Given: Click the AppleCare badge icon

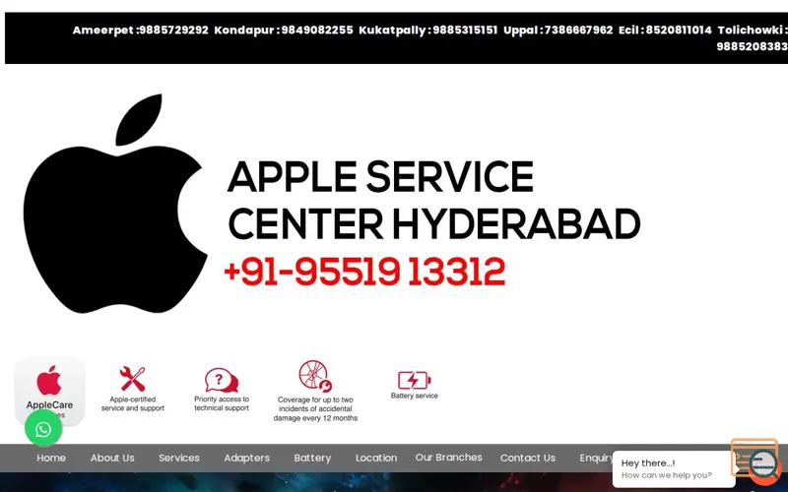Looking at the screenshot, I should pyautogui.click(x=50, y=391).
